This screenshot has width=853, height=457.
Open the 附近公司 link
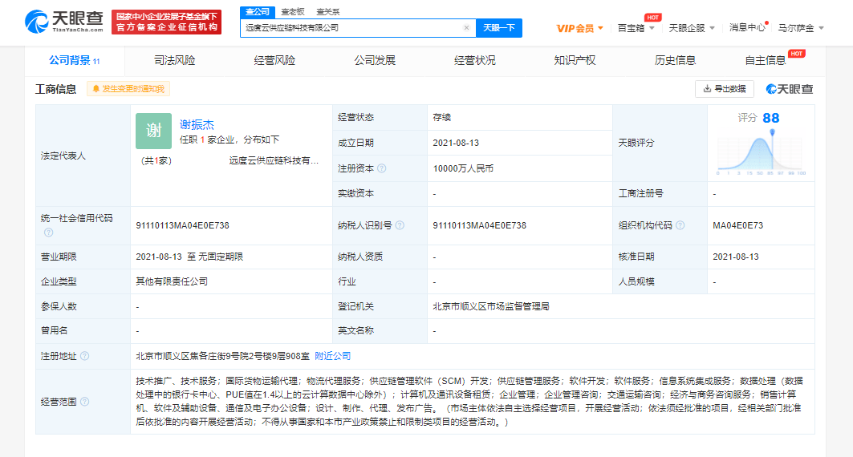pos(332,356)
